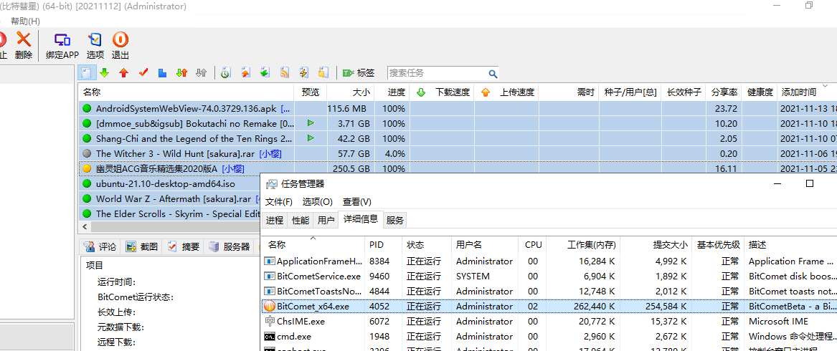The image size is (837, 351).
Task: Open the View (查看) menu in Task Manager
Action: click(x=356, y=202)
